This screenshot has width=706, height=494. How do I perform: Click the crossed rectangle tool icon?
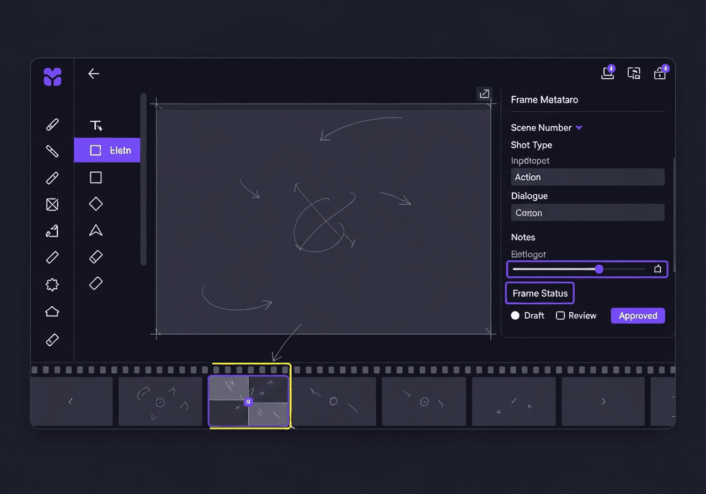[52, 205]
